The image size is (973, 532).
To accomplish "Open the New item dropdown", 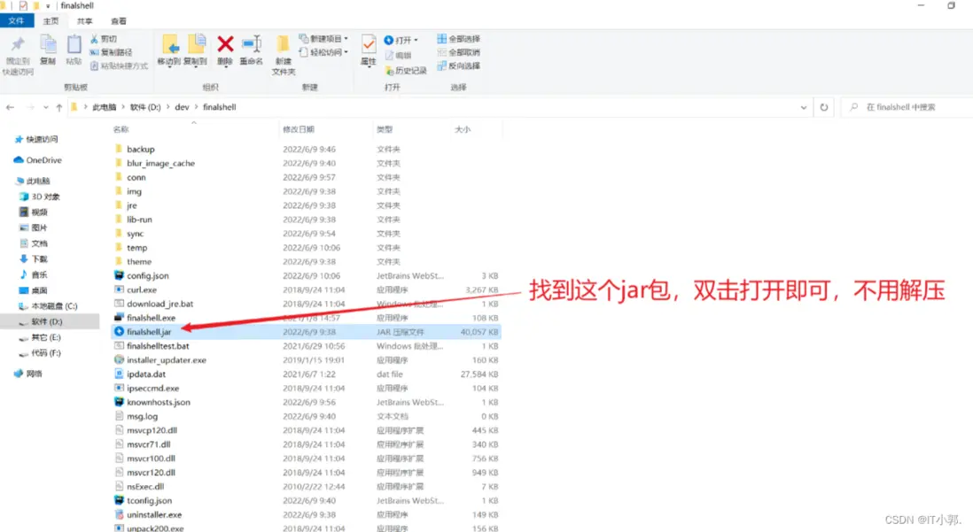I will pyautogui.click(x=324, y=38).
